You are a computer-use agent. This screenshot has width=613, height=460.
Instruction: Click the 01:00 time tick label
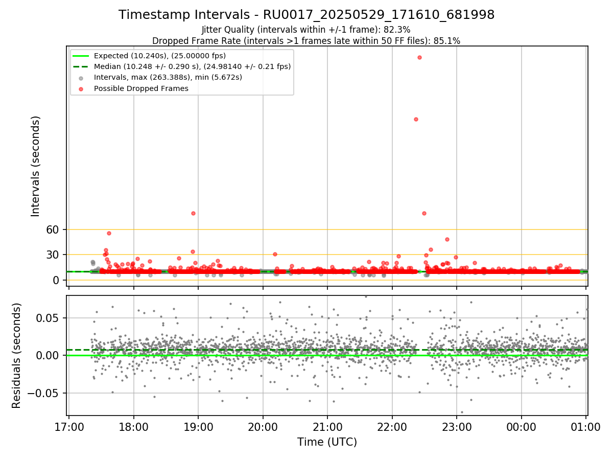coord(586,426)
